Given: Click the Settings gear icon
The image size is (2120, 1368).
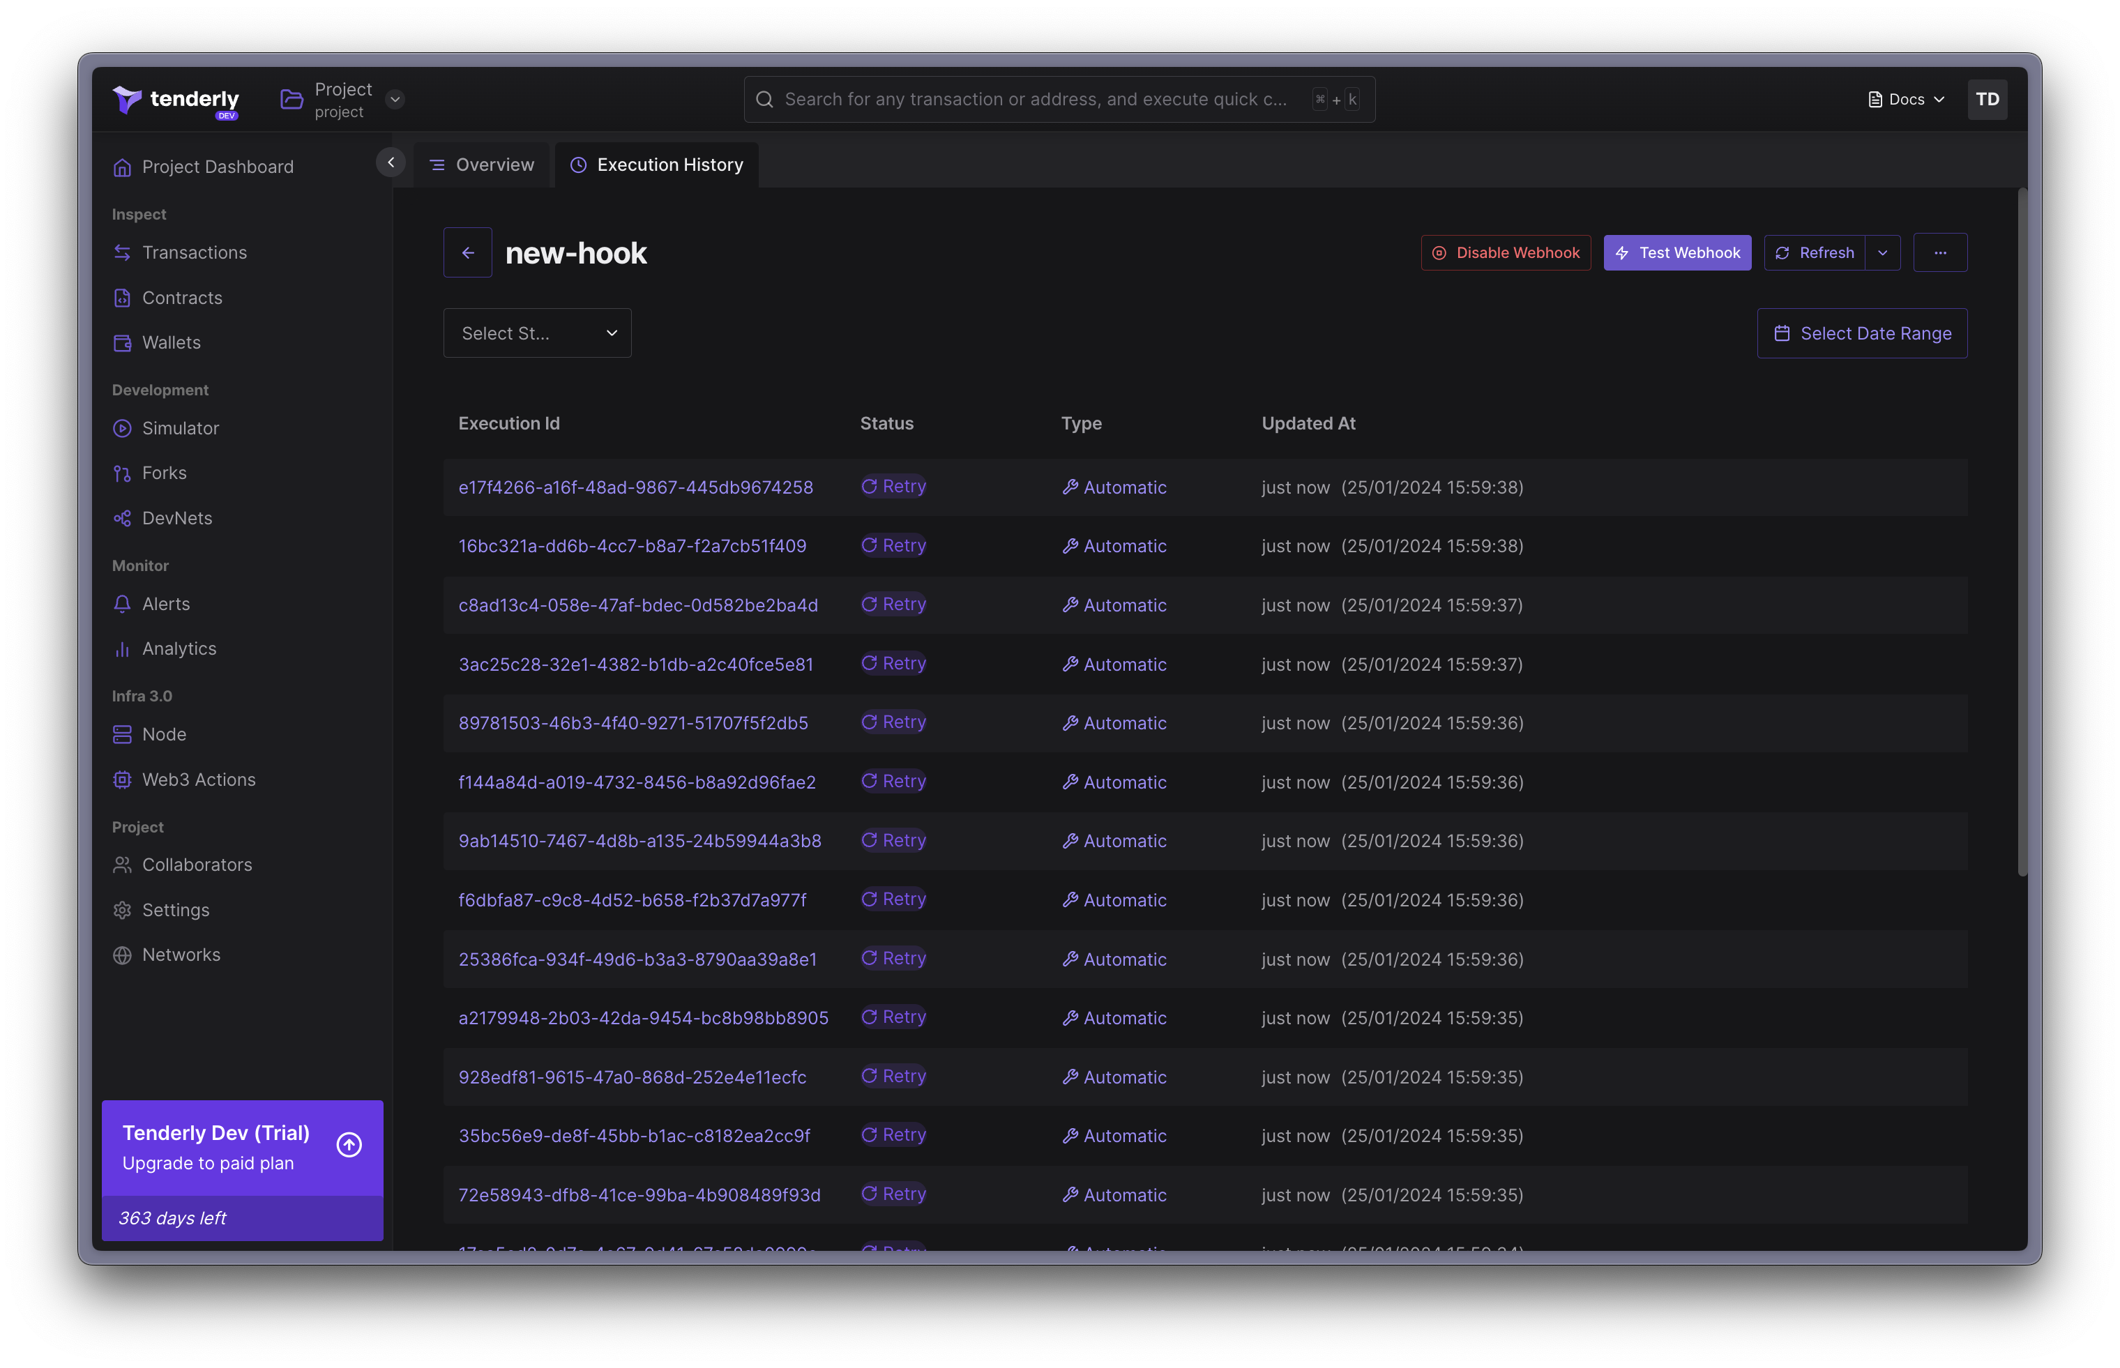Looking at the screenshot, I should tap(123, 911).
